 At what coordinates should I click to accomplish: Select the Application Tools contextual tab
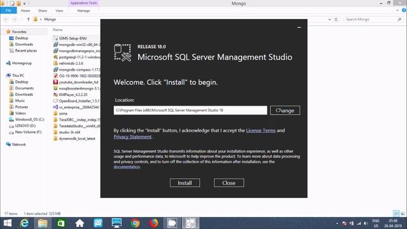click(83, 3)
